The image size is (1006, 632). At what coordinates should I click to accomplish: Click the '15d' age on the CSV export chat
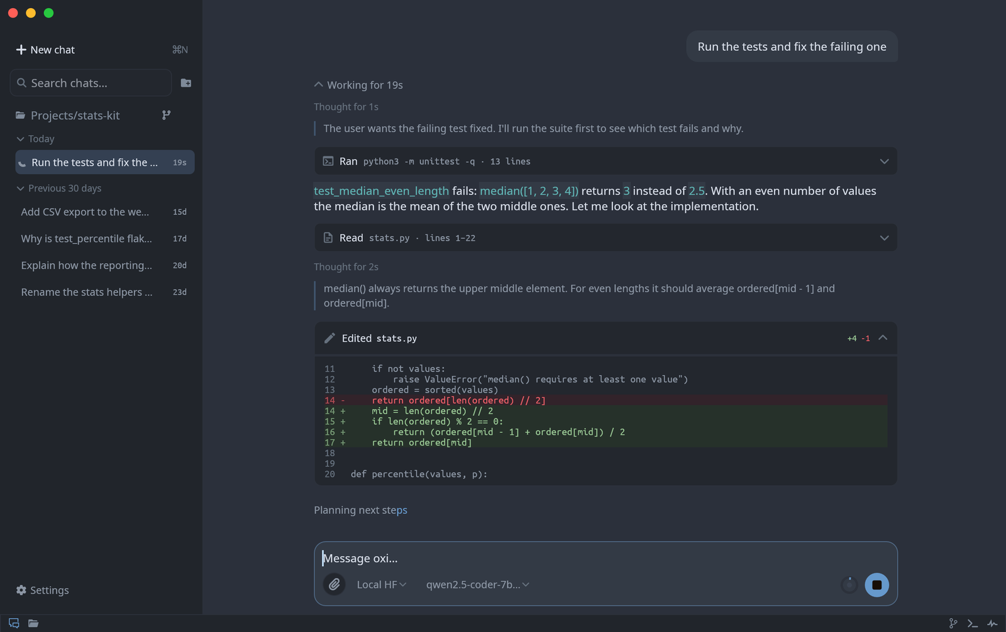(x=180, y=212)
